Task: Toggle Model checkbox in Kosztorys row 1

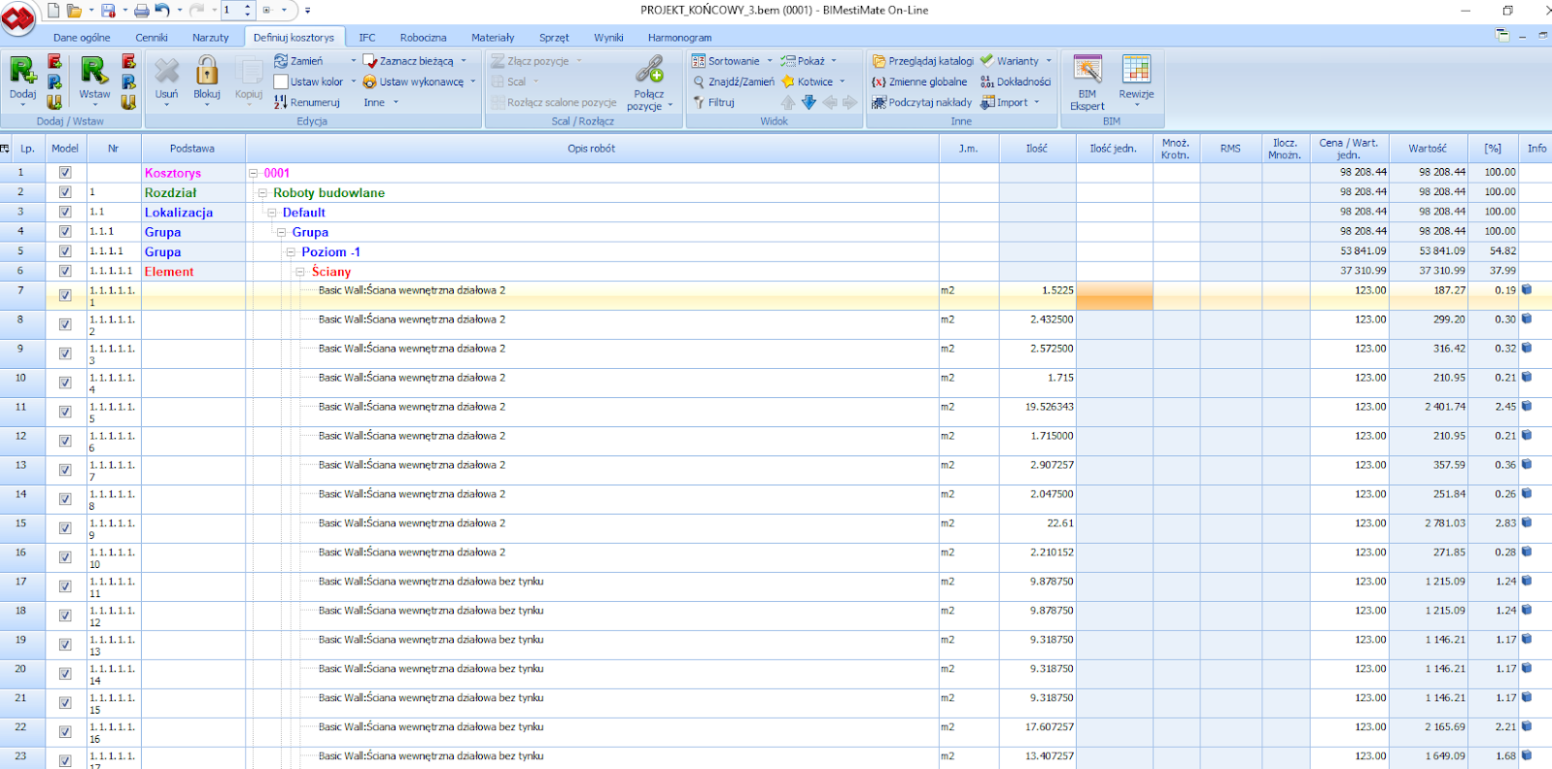Action: tap(65, 173)
